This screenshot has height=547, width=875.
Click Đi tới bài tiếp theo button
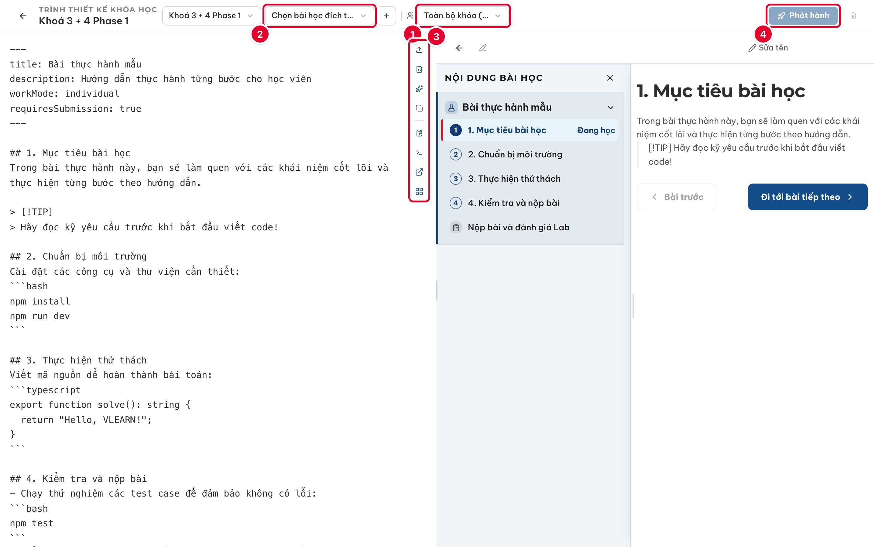coord(807,197)
